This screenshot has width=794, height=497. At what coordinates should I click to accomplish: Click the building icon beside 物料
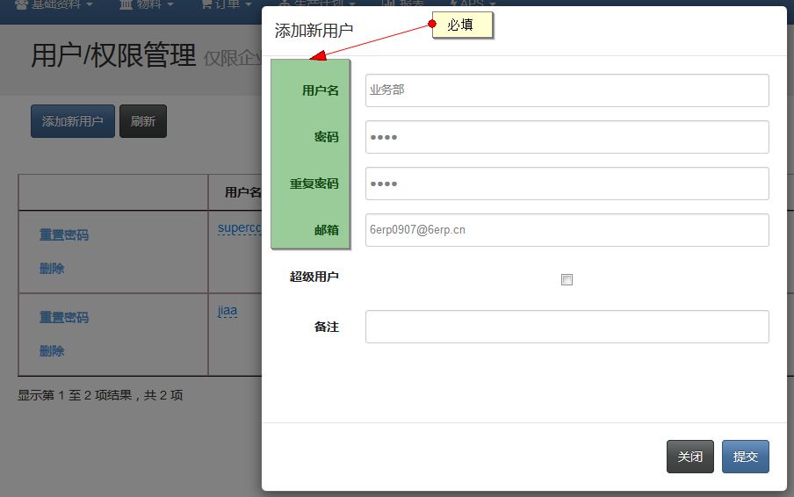[x=126, y=4]
